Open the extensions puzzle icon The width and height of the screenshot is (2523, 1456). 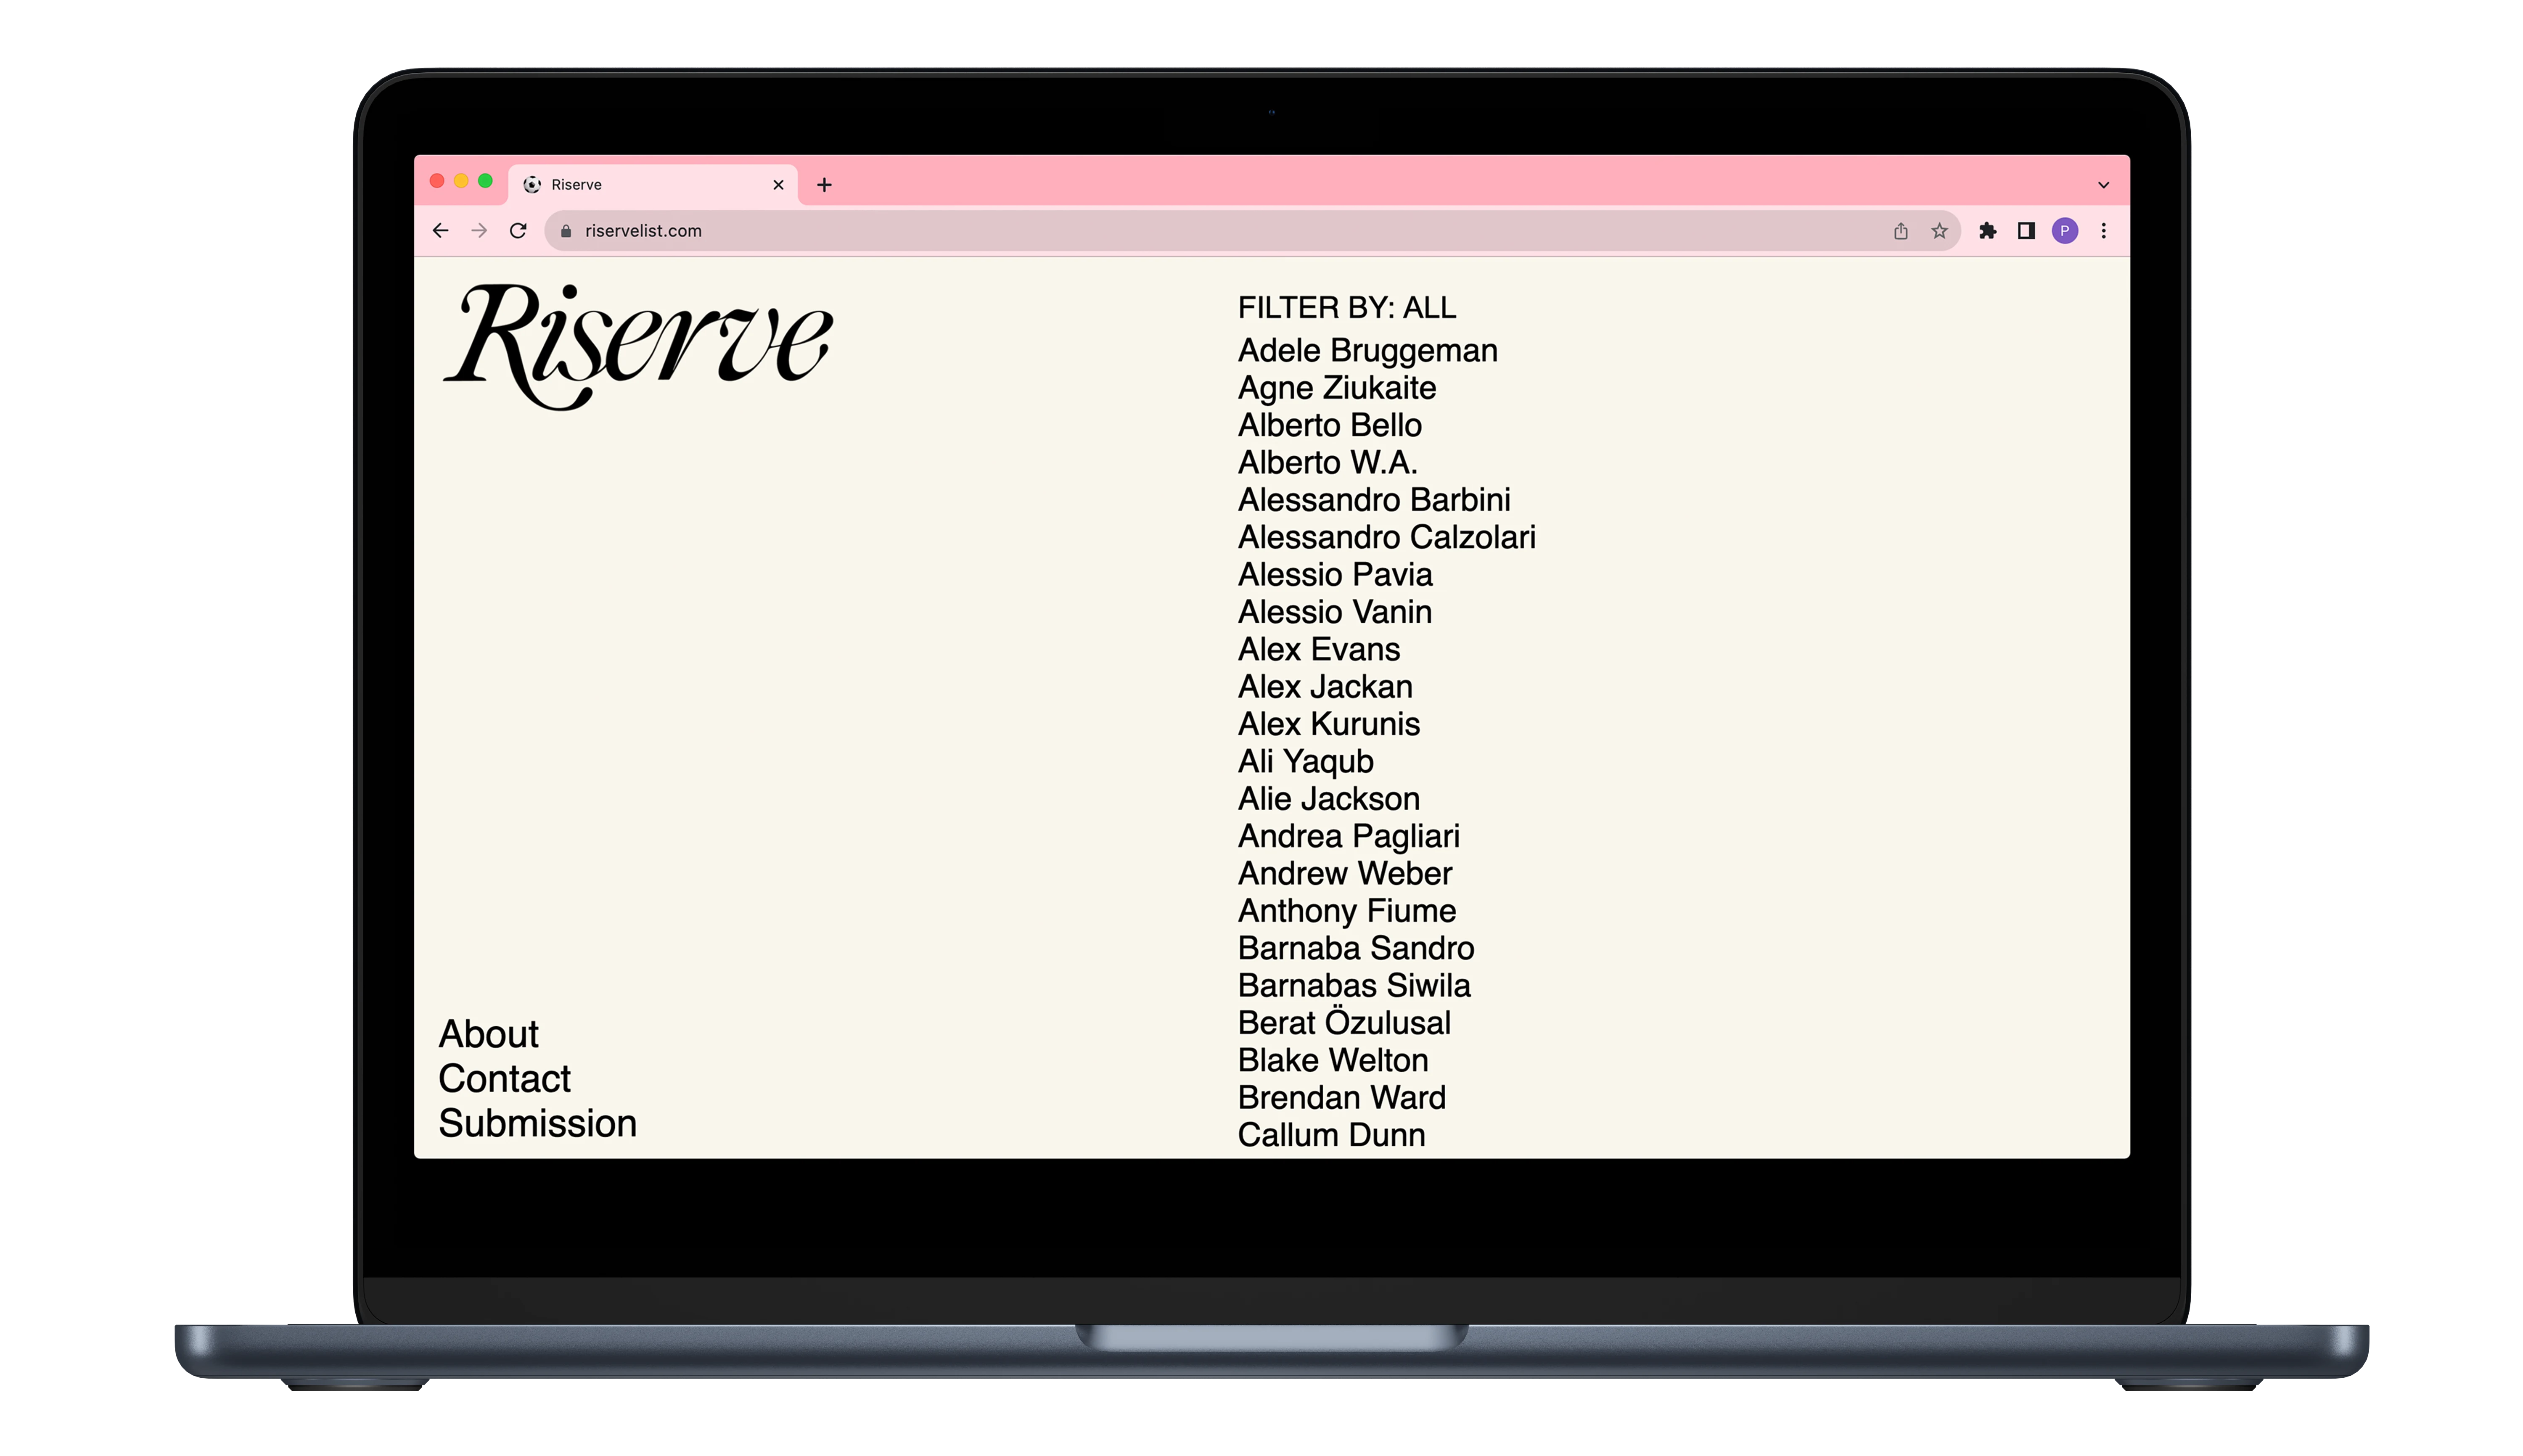(1988, 231)
